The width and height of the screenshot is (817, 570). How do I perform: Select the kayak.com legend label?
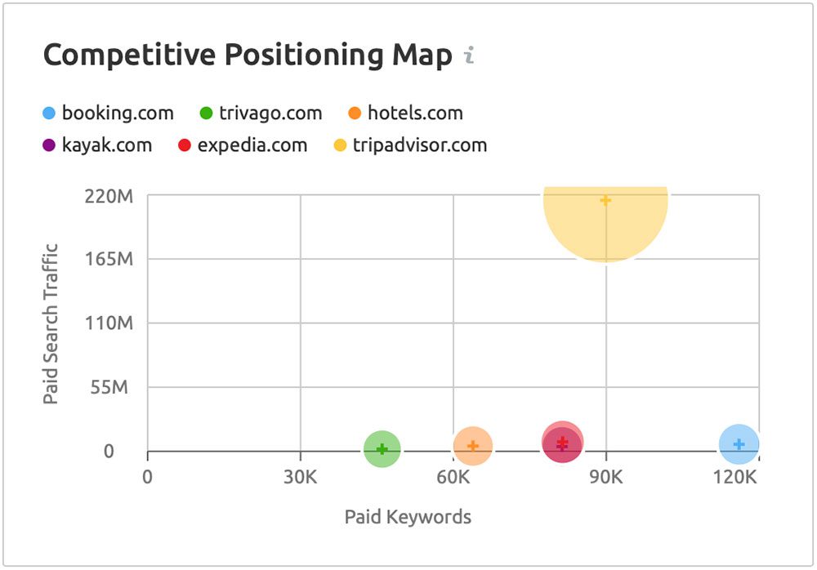107,145
